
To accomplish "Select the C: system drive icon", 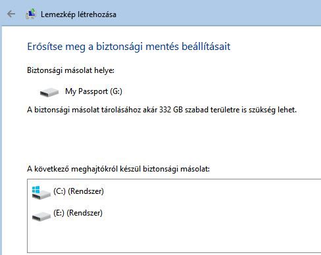I will pyautogui.click(x=41, y=193).
